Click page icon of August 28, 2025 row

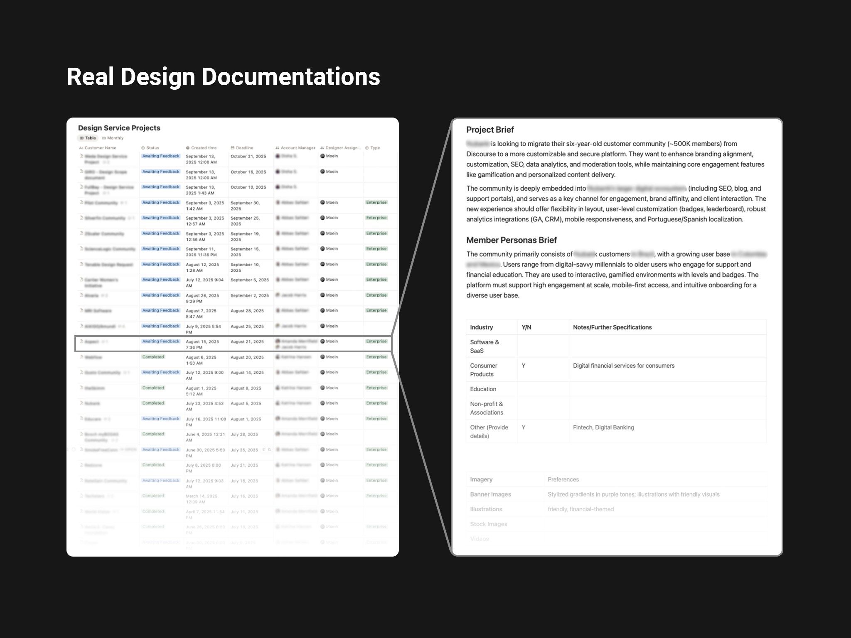point(81,310)
